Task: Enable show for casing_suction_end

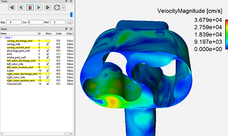Action: (48, 48)
